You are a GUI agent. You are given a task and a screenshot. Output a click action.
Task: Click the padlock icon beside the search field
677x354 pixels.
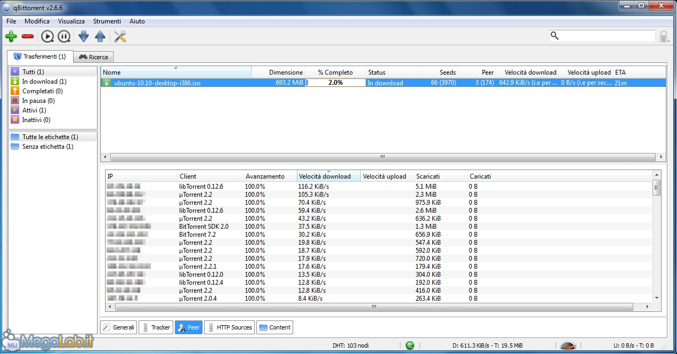tap(664, 36)
